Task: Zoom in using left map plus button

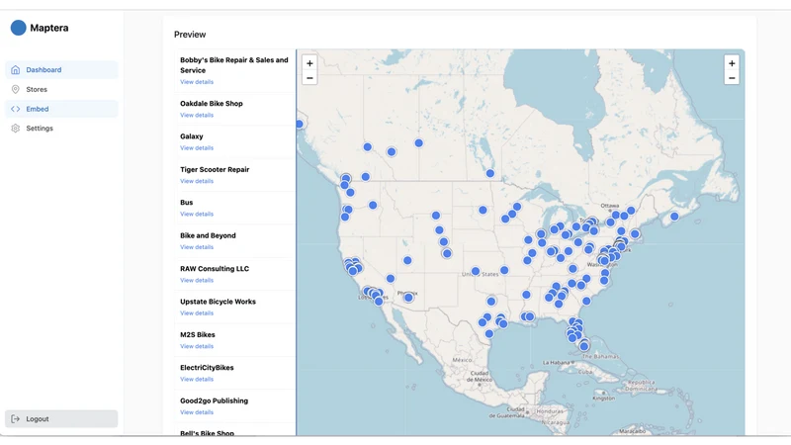Action: pos(309,63)
